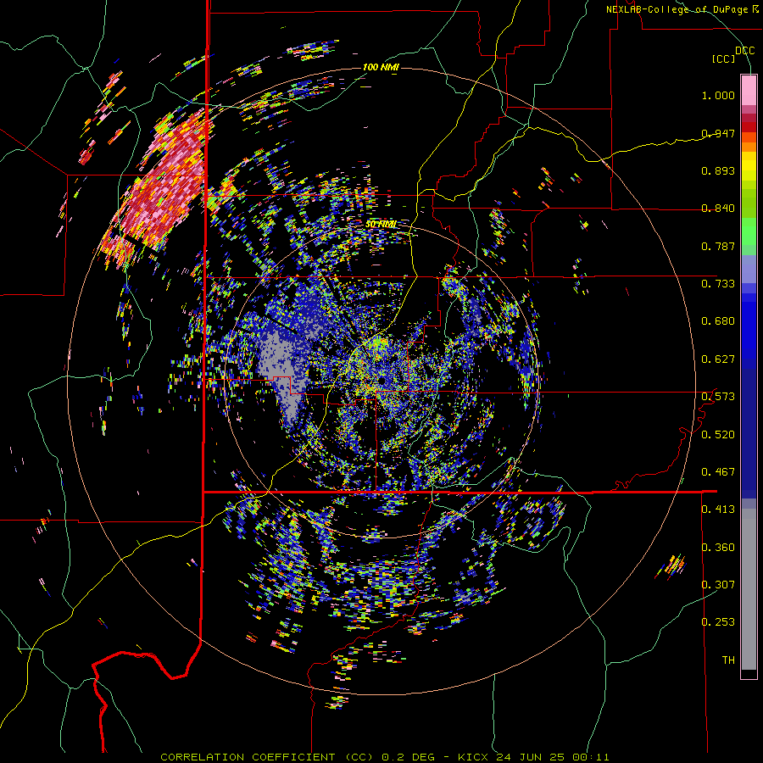
Task: Click the 0.573 legend value
Action: pyautogui.click(x=718, y=397)
